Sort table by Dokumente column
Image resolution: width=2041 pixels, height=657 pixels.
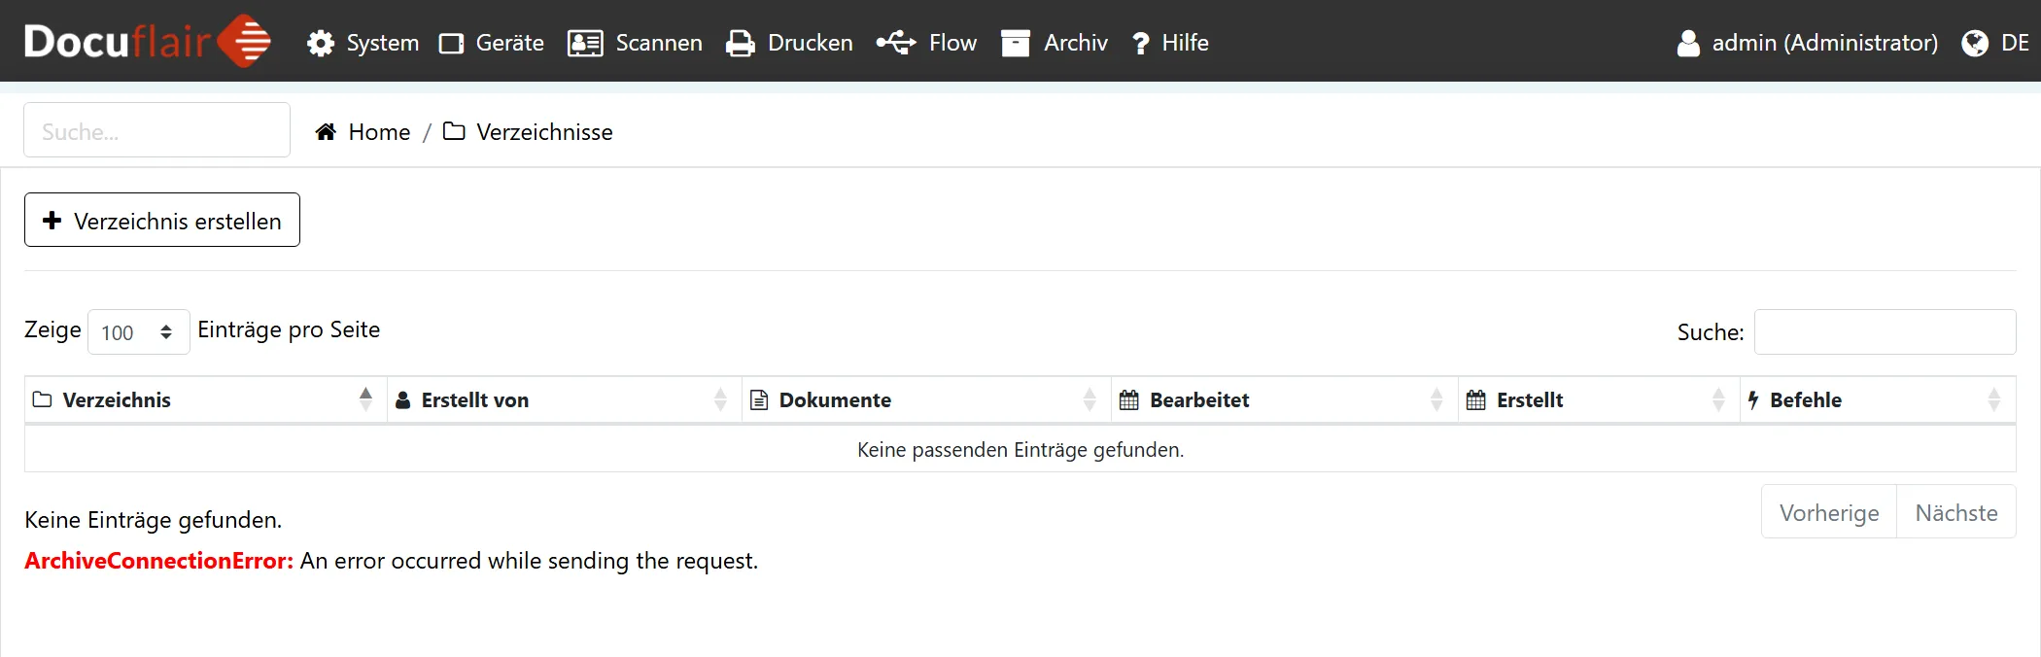click(x=835, y=400)
